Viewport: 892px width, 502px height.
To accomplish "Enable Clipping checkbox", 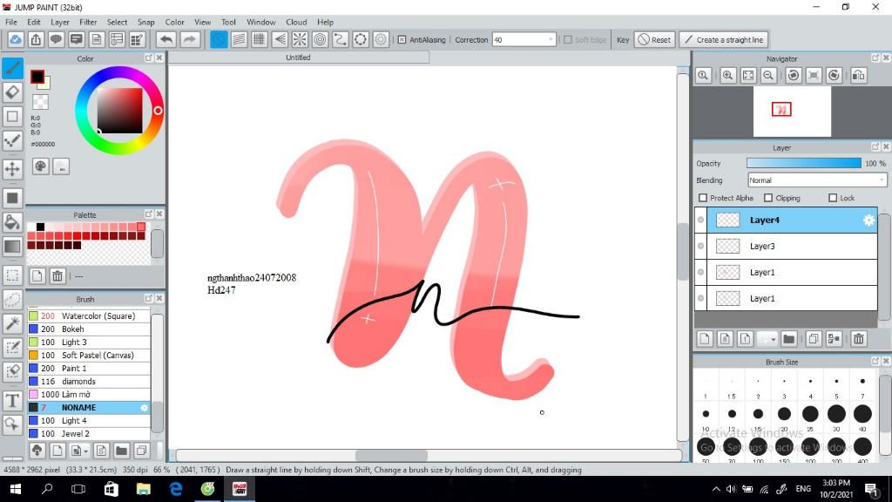I will pos(768,198).
